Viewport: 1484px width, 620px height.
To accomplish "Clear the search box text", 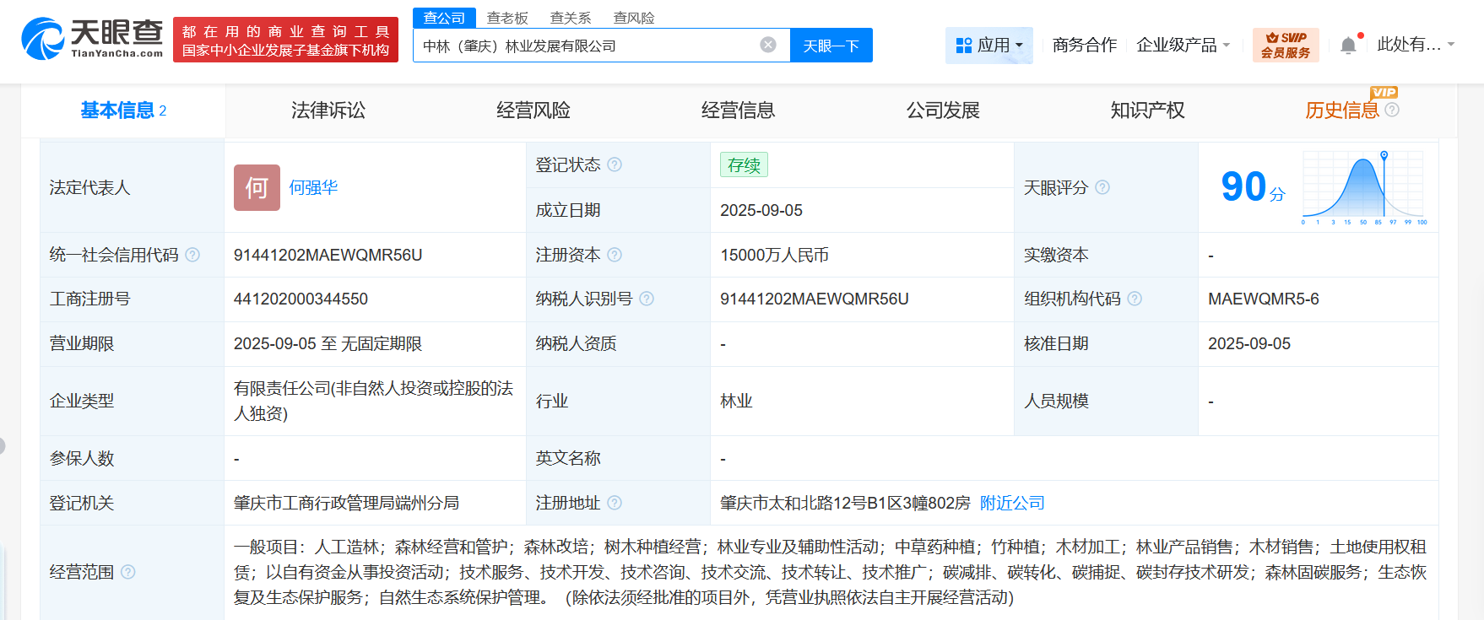I will [767, 46].
